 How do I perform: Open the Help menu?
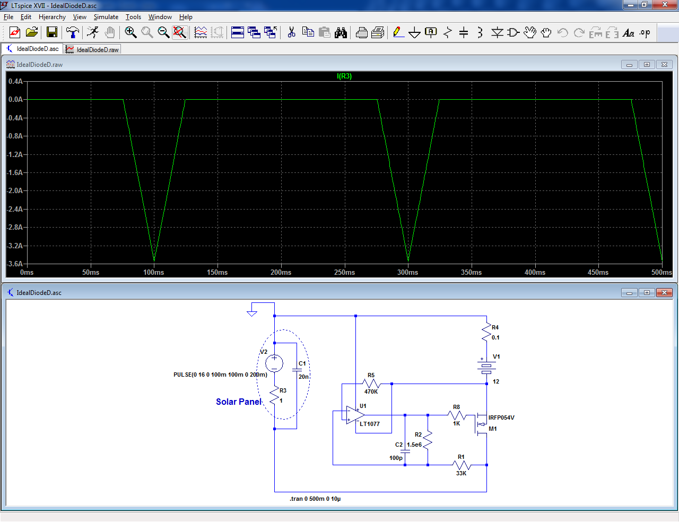coord(186,17)
